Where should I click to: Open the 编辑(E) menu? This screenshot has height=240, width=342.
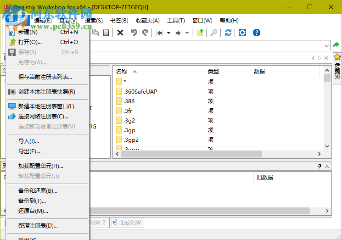tap(43, 21)
